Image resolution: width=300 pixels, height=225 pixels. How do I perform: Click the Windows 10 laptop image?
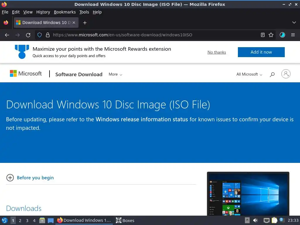pos(248,194)
